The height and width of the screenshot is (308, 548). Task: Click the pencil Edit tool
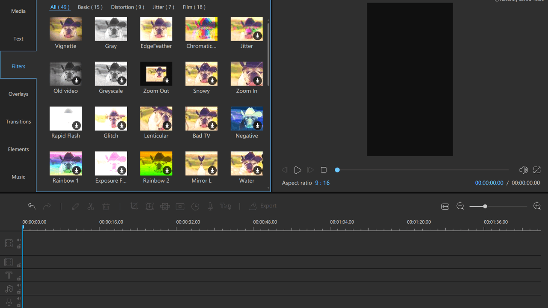[x=76, y=206]
